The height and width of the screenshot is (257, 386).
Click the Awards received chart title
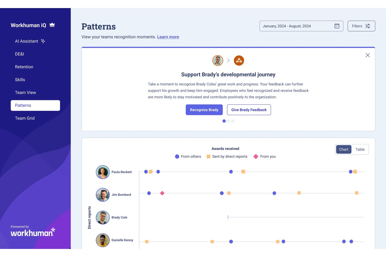[x=225, y=149]
